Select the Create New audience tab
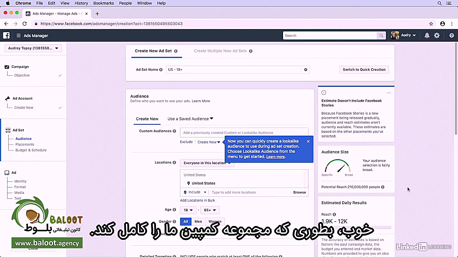 point(147,119)
